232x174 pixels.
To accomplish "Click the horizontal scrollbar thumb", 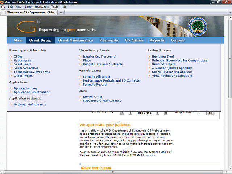I will click(x=113, y=172).
